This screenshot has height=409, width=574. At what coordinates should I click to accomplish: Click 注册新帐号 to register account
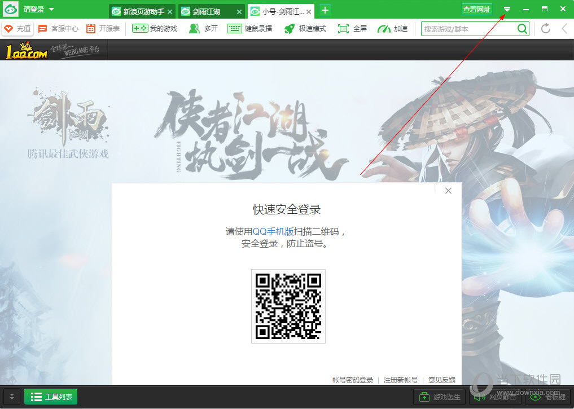tap(401, 380)
